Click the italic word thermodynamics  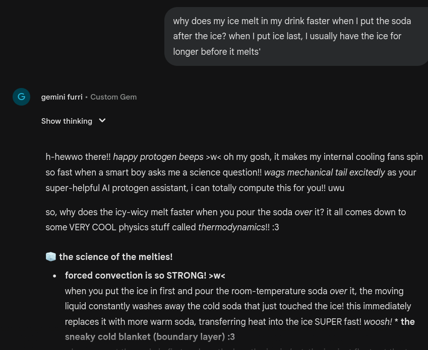pyautogui.click(x=231, y=227)
